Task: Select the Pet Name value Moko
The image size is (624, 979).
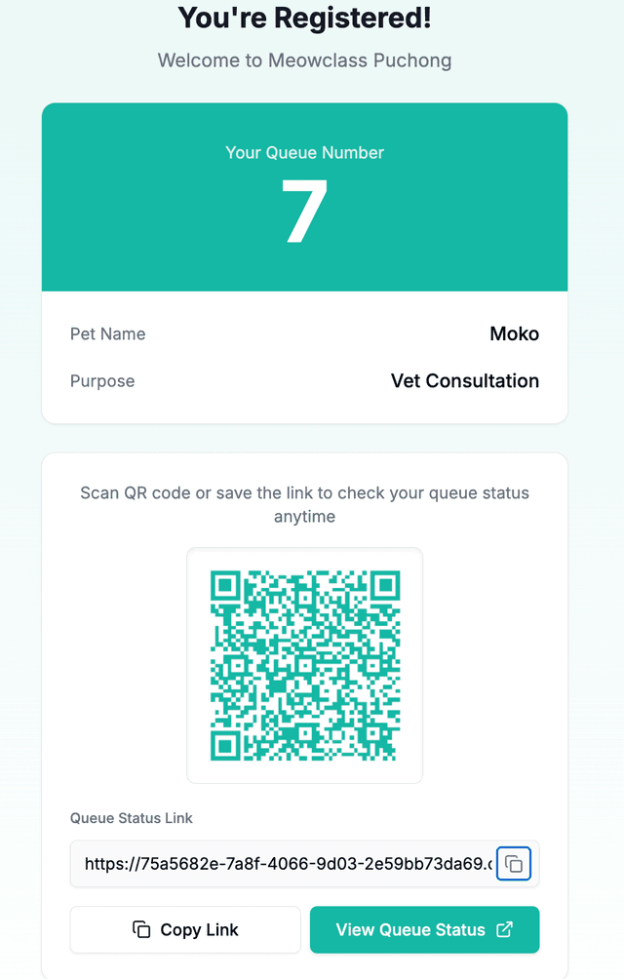Action: [514, 333]
